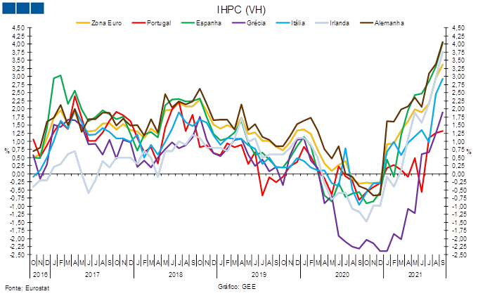
Task: Click the Fonte: Eurostat source note
Action: pyautogui.click(x=27, y=288)
